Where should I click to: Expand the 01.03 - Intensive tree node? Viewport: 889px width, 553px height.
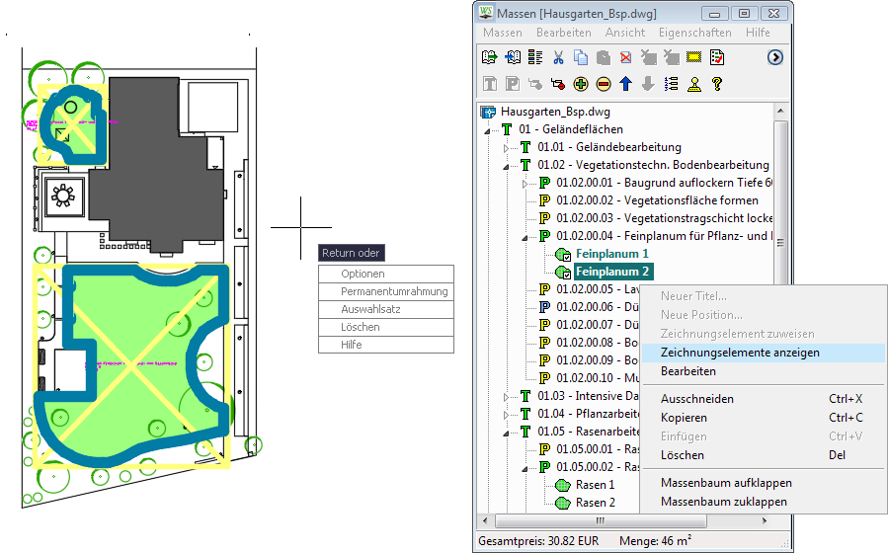506,397
